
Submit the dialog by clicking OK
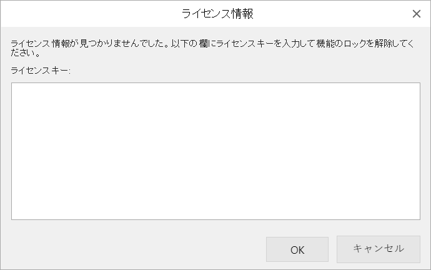coord(297,249)
